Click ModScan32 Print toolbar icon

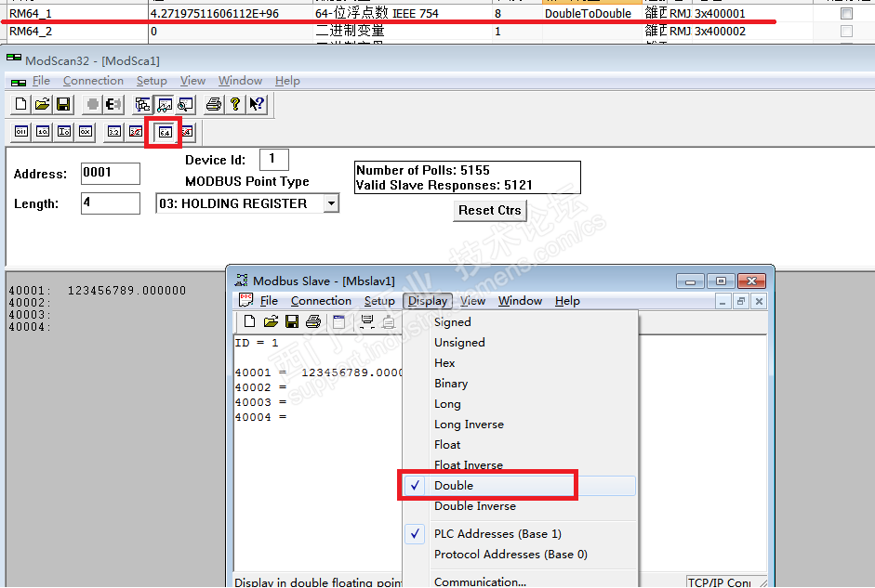coord(214,104)
